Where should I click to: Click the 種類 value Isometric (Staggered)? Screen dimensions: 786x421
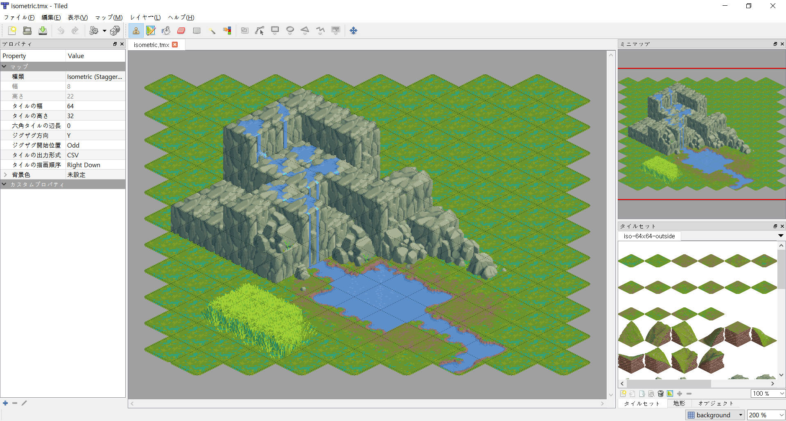pos(95,76)
